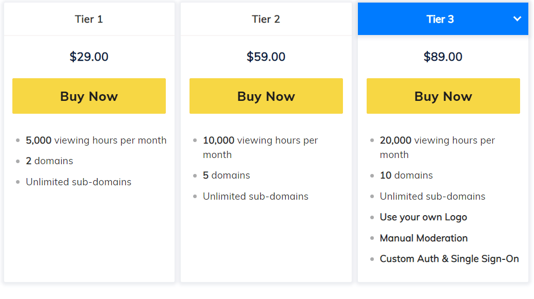The height and width of the screenshot is (299, 534).
Task: Click Buy Now under Tier 3
Action: coord(443,96)
